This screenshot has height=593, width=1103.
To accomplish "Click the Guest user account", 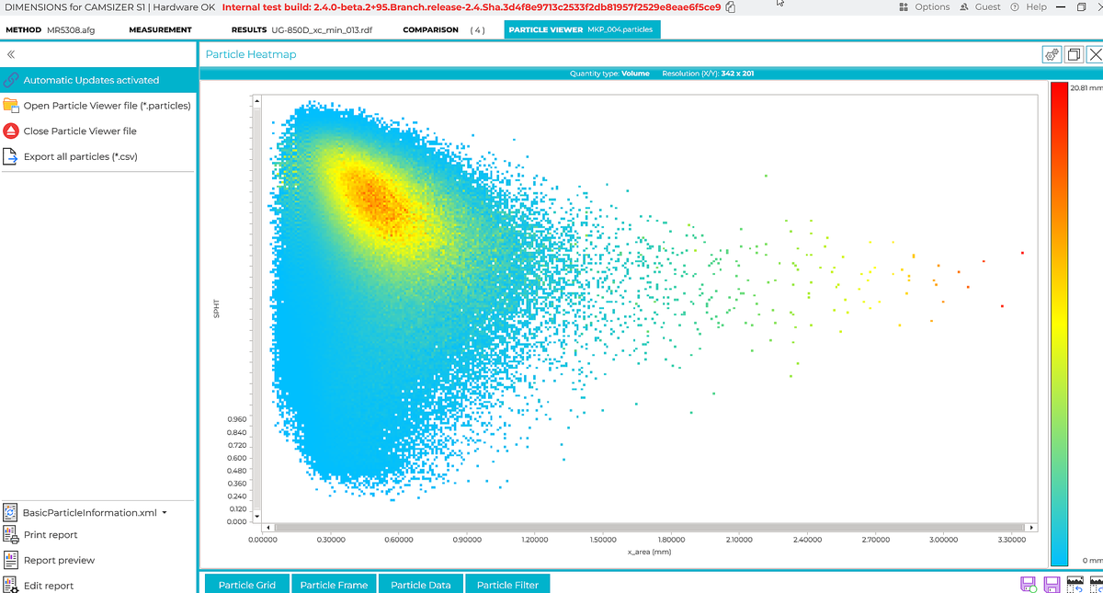I will (981, 7).
